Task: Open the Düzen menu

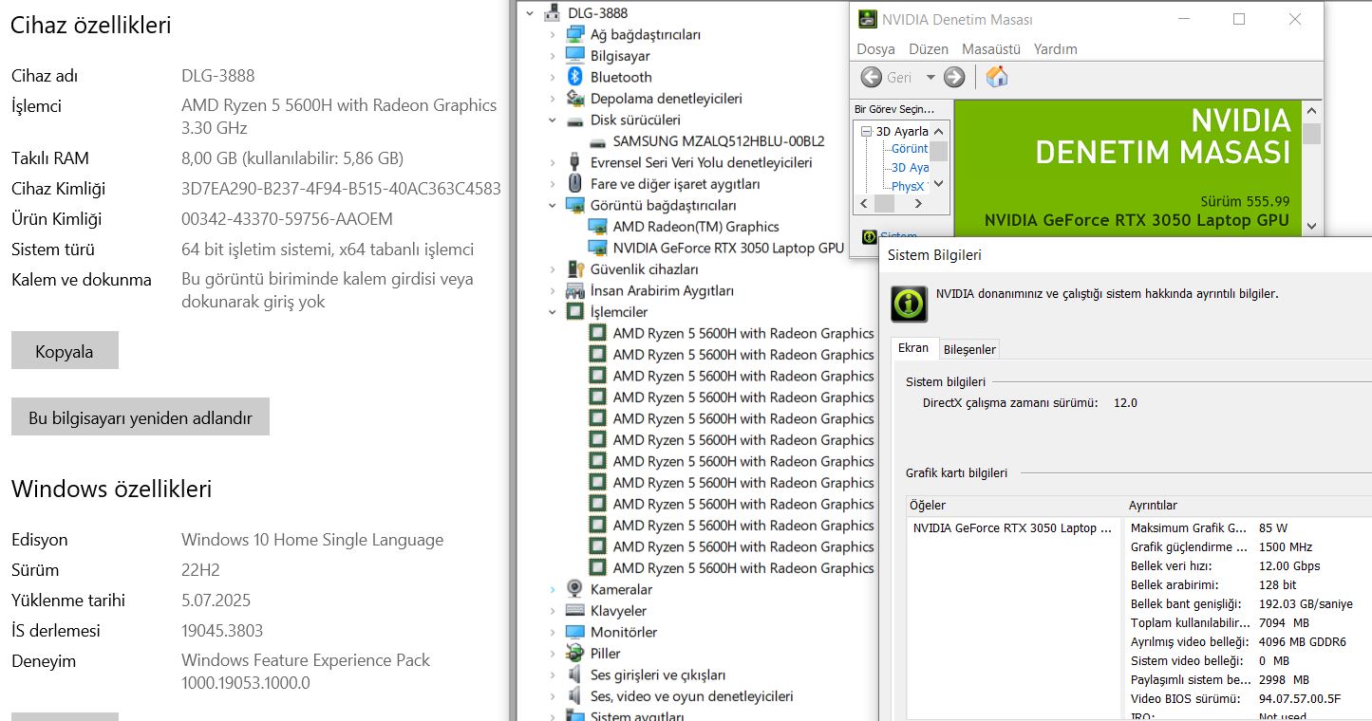Action: point(928,49)
